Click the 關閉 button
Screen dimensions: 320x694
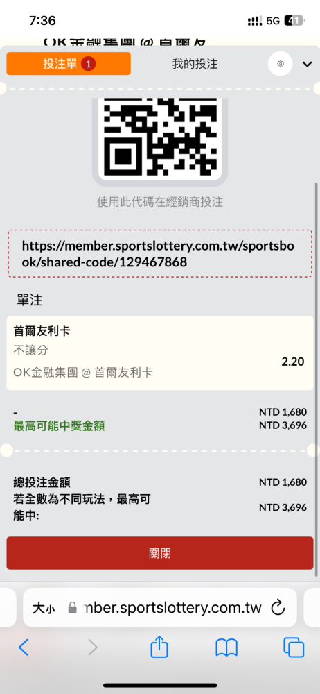point(159,553)
